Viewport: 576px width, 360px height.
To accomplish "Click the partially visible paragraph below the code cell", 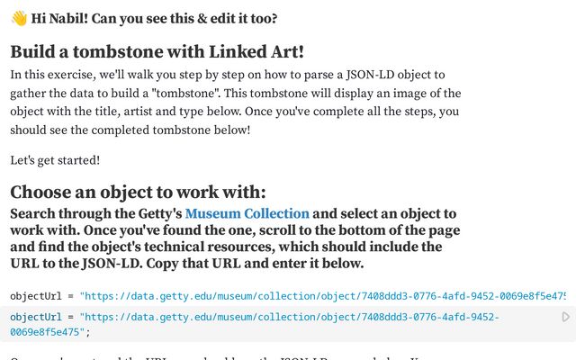I will (220, 357).
